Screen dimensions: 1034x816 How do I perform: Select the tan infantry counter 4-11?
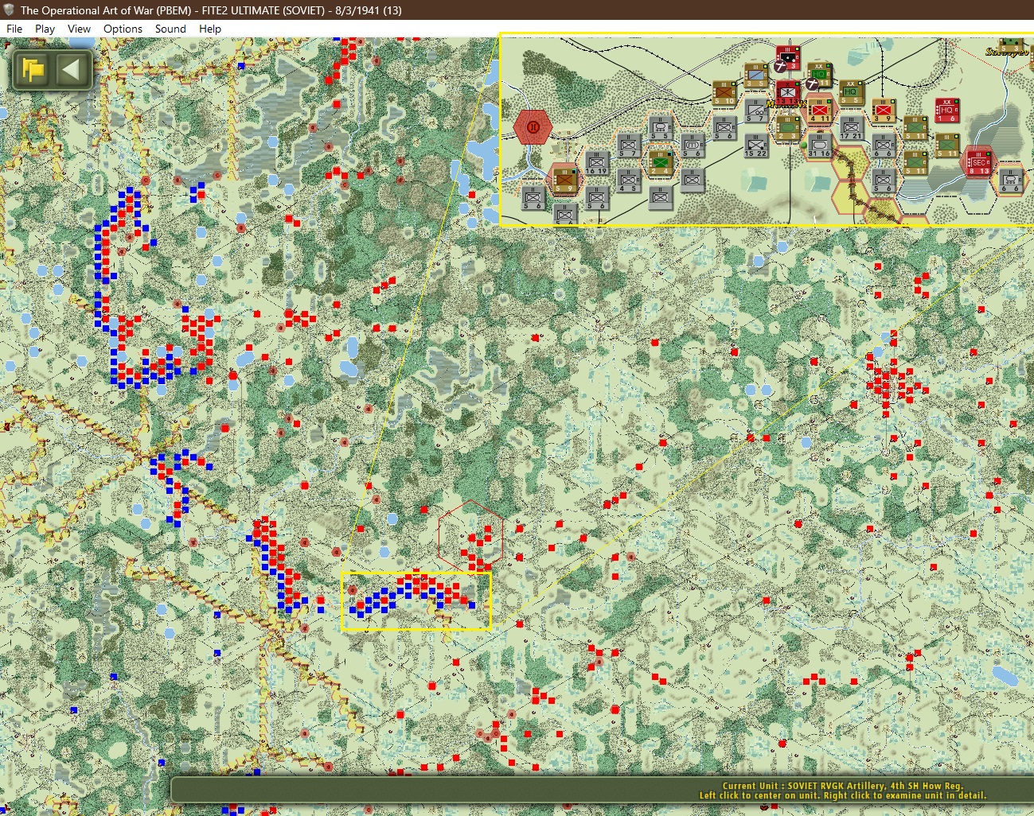coord(819,111)
